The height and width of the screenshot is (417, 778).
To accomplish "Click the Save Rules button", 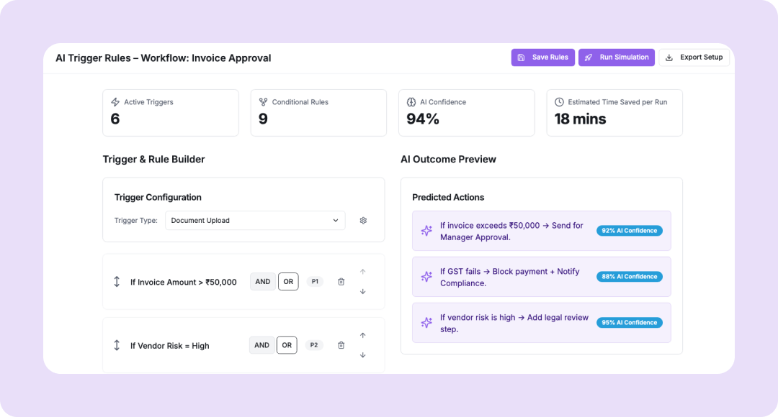I will point(542,58).
